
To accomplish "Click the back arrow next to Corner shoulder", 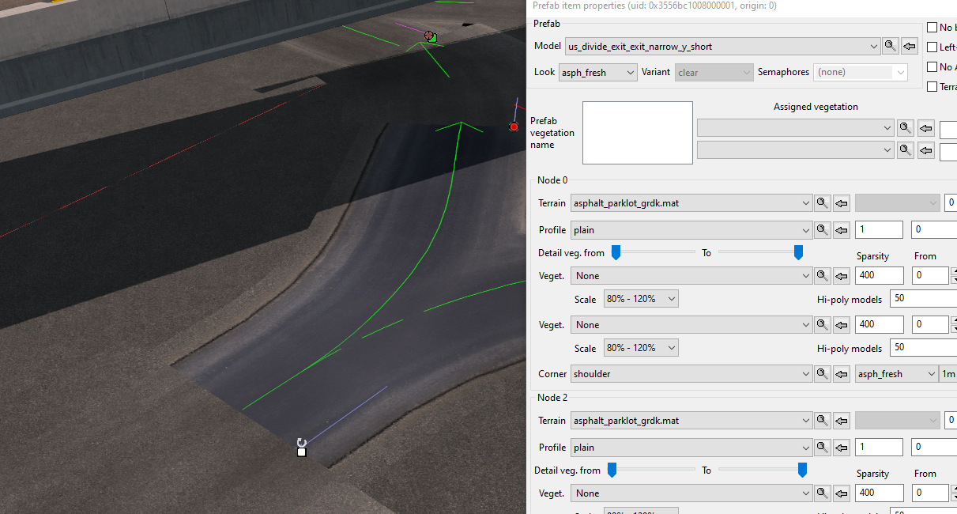I will click(x=841, y=373).
